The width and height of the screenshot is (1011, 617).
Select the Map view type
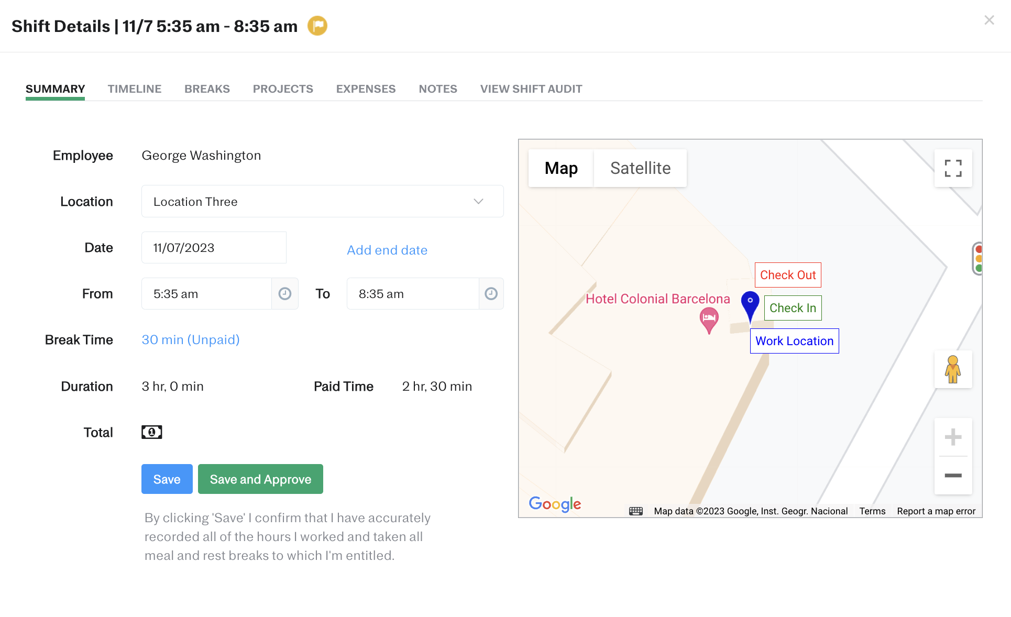[x=561, y=168]
